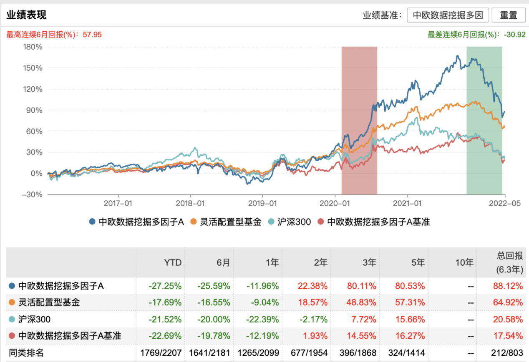Click the 最高连续6月回报 label

point(54,34)
